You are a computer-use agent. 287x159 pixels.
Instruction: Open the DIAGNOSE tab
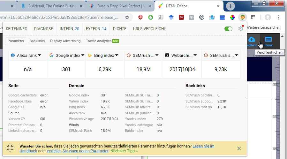pyautogui.click(x=43, y=29)
